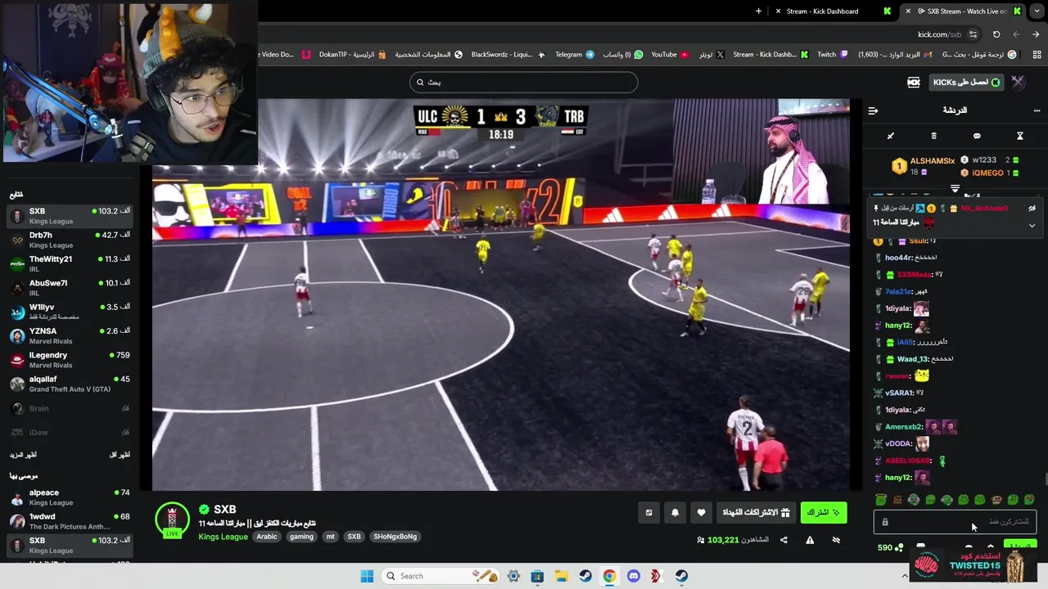Viewport: 1048px width, 589px height.
Task: Click the show-more expander under the followed list
Action: (23, 455)
